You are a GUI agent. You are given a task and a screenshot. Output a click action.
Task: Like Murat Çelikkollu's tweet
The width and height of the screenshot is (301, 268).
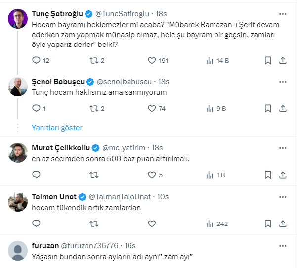pos(152,175)
